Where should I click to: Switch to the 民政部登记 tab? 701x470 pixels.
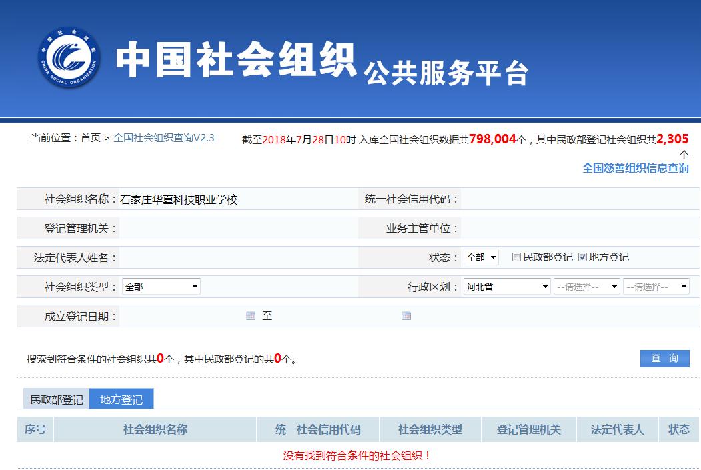[56, 399]
